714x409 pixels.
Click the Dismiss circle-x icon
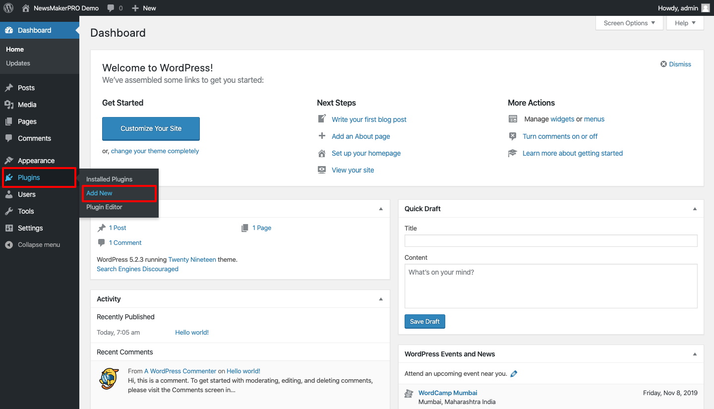663,64
